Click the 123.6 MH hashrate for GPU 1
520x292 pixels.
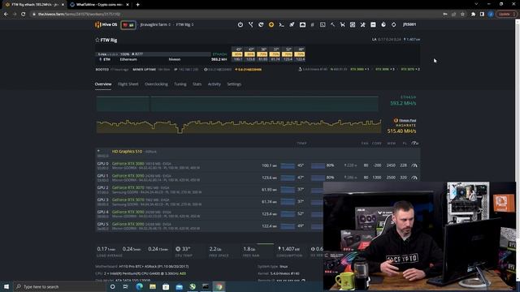pyautogui.click(x=269, y=178)
